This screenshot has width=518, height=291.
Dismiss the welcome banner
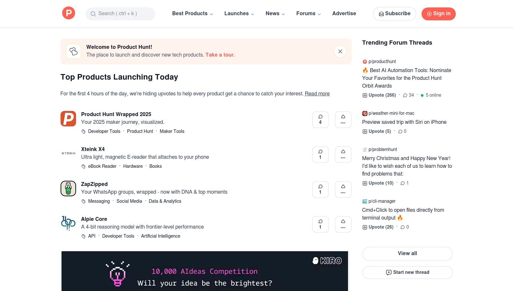(340, 51)
